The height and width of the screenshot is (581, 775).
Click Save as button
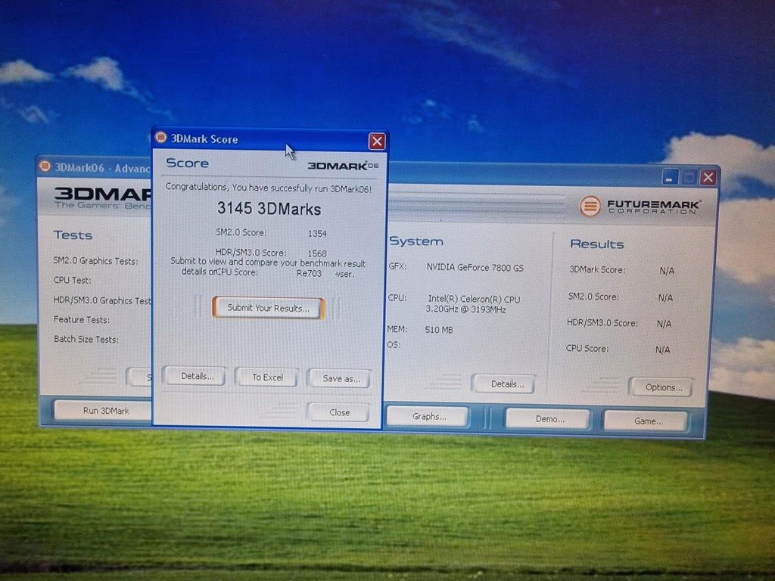(x=339, y=378)
